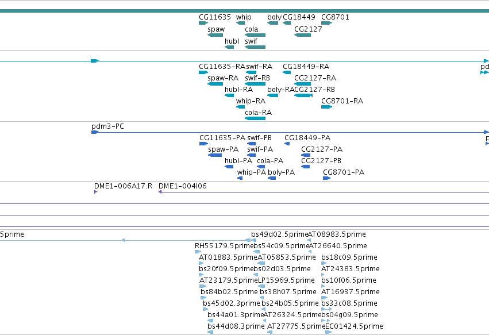This screenshot has height=335, width=489.
Task: Click the DME1-004I06 feature label
Action: [x=182, y=186]
